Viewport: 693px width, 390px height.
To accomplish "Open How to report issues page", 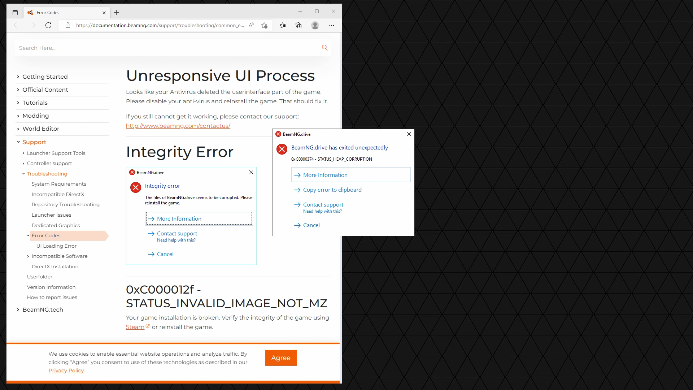I will (x=52, y=297).
